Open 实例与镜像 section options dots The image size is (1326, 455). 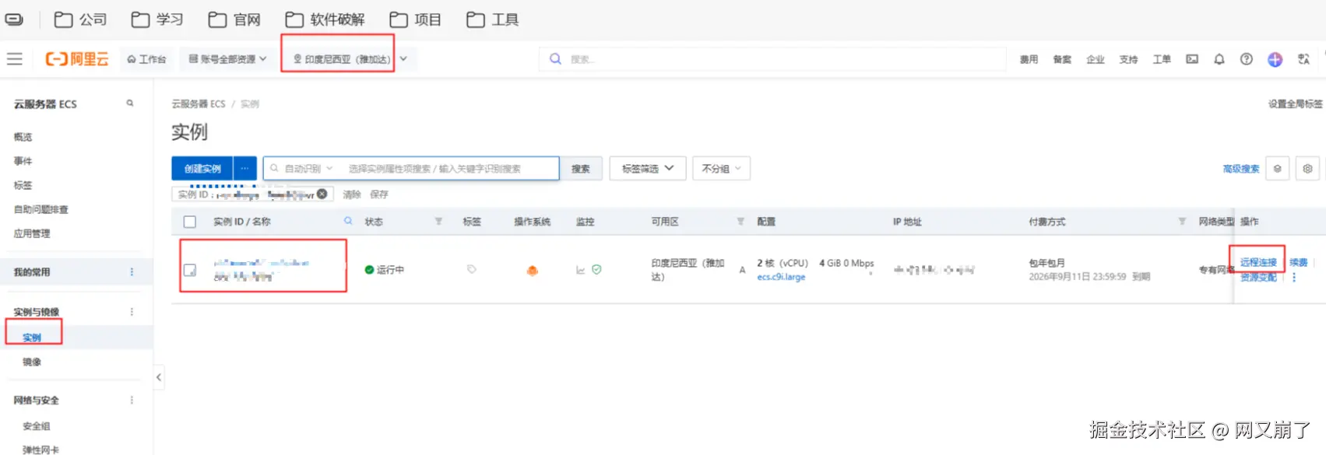[x=132, y=312]
